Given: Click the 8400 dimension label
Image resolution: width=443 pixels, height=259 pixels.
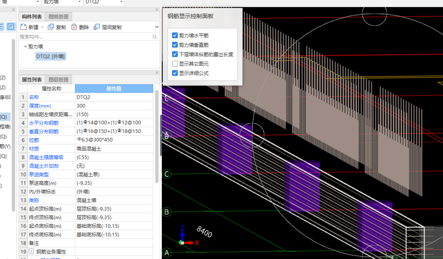Looking at the screenshot, I should pos(205,232).
